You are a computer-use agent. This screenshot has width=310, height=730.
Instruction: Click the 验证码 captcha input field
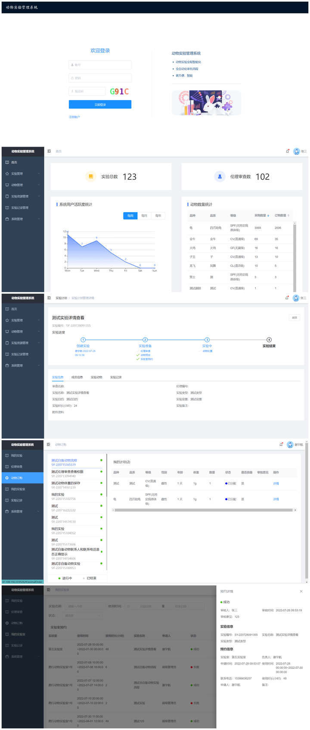click(87, 91)
